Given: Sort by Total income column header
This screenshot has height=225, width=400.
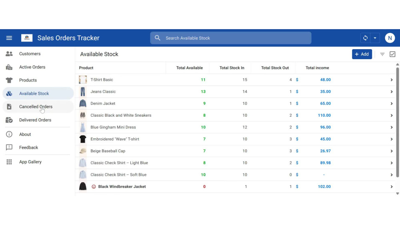Looking at the screenshot, I should [x=317, y=68].
